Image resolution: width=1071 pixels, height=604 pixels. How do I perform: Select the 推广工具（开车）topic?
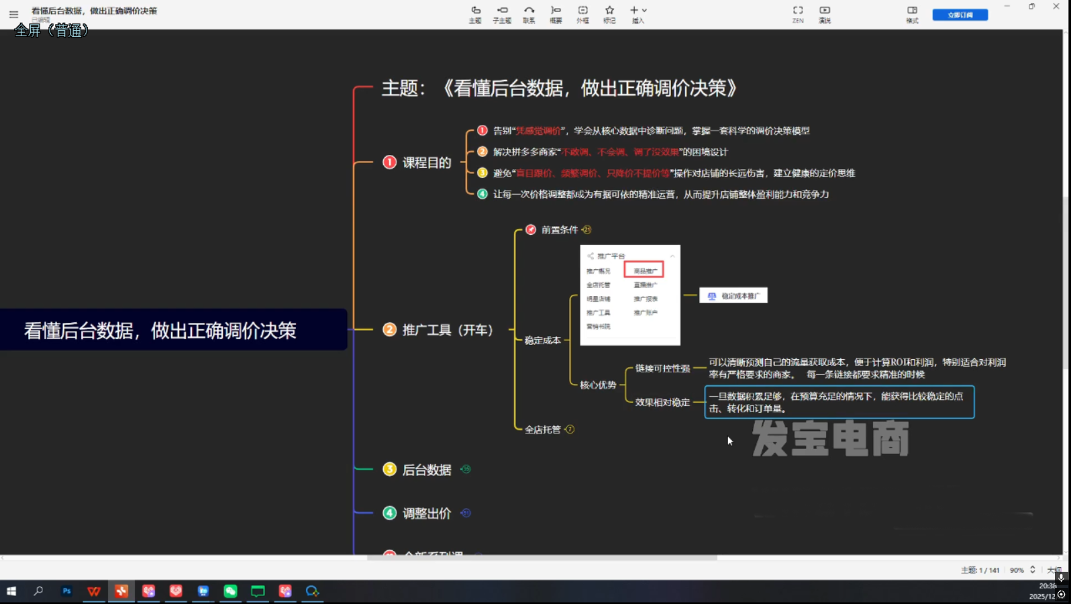(x=448, y=330)
